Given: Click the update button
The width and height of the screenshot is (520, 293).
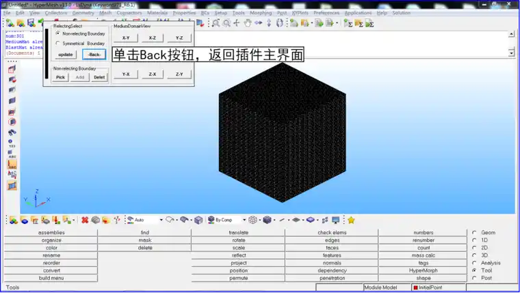Looking at the screenshot, I should 66,54.
